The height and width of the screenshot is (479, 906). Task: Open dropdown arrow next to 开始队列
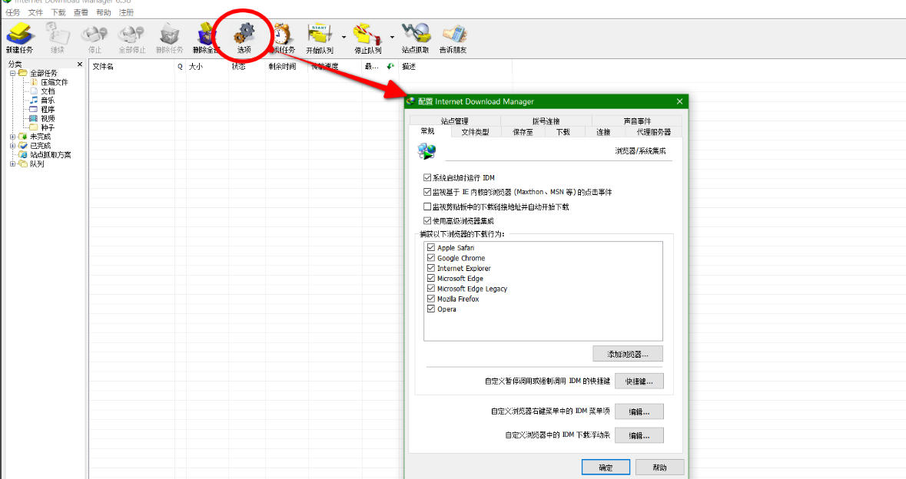click(x=343, y=38)
